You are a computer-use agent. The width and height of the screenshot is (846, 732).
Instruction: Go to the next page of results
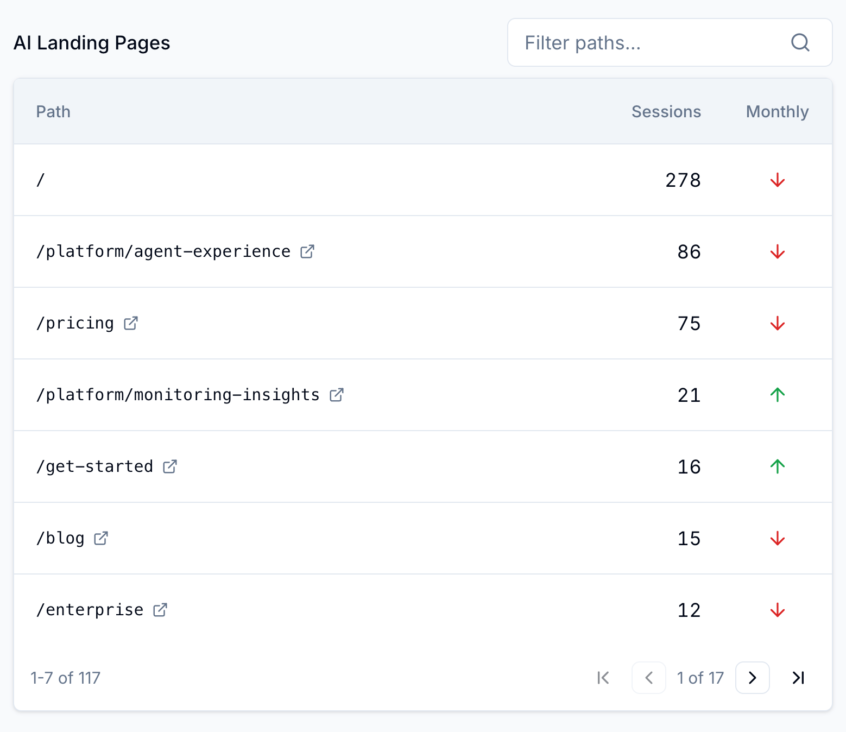(x=752, y=678)
